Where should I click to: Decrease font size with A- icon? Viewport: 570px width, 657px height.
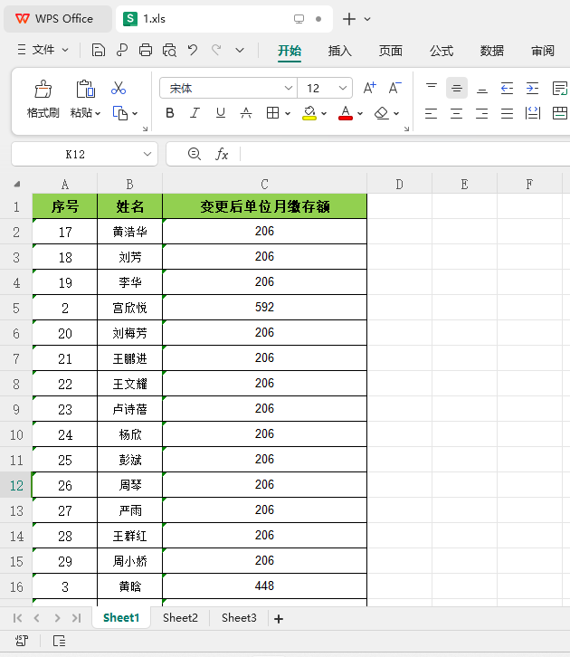(x=394, y=88)
